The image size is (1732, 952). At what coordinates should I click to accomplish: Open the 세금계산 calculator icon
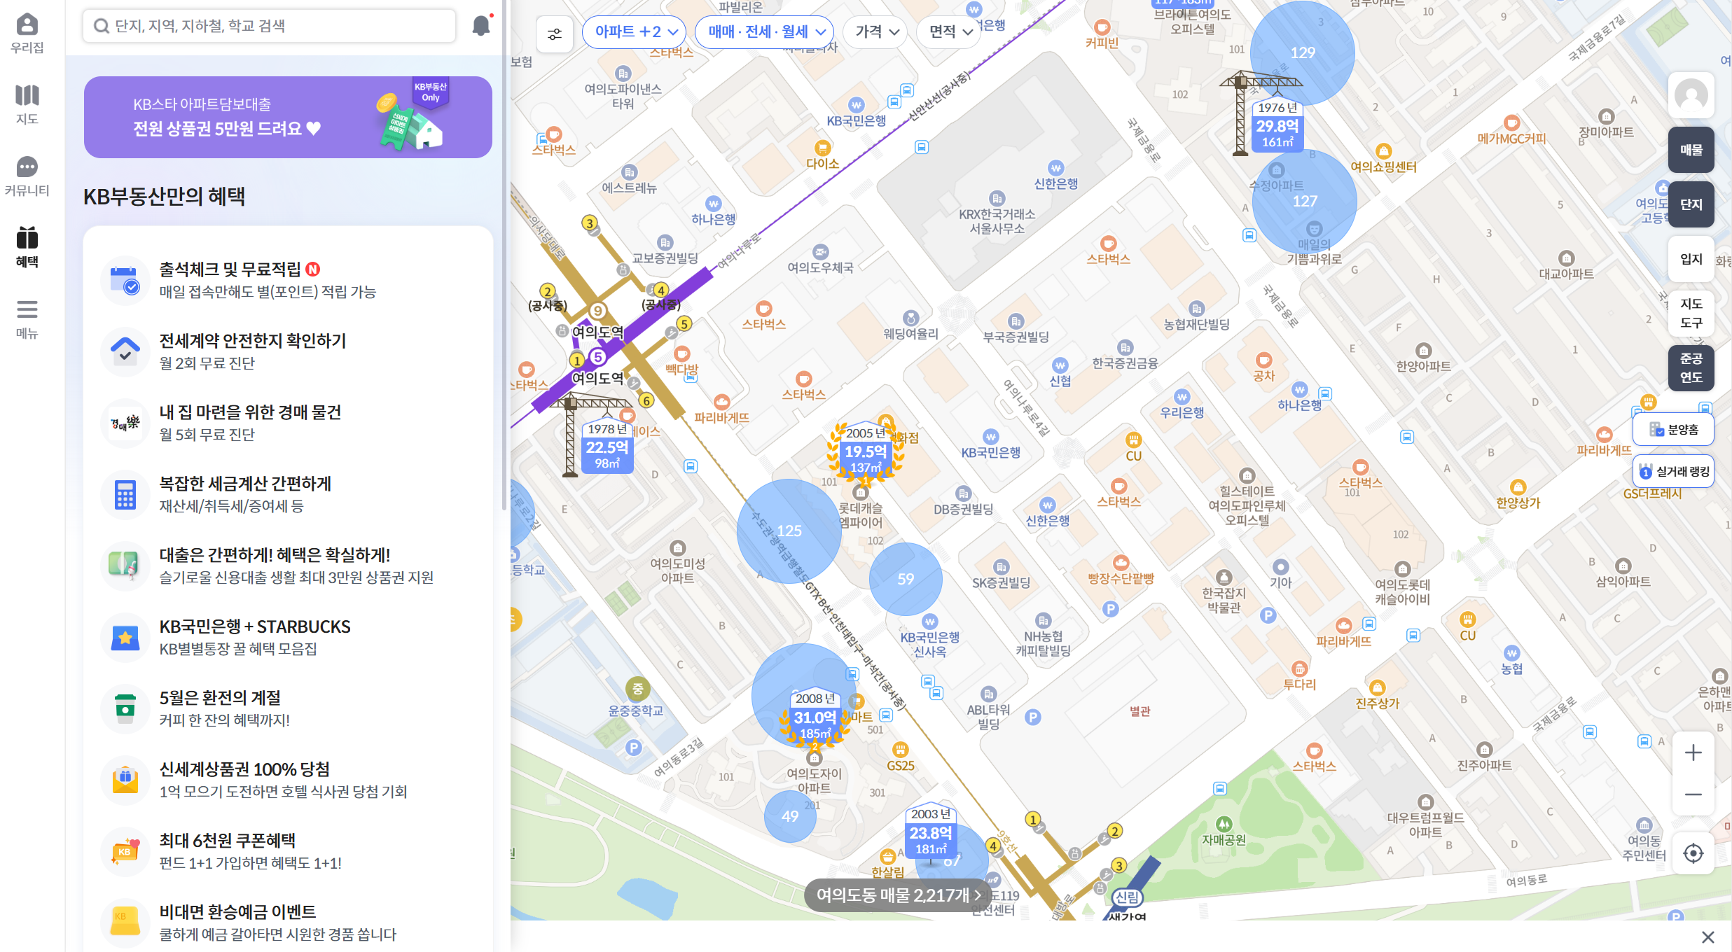125,495
